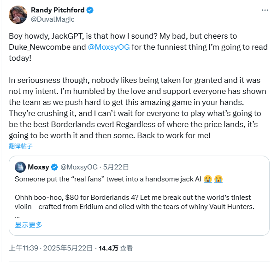Click the truncation ellipsis in quoted post
Screen dimensions: 277x262
click(x=17, y=216)
